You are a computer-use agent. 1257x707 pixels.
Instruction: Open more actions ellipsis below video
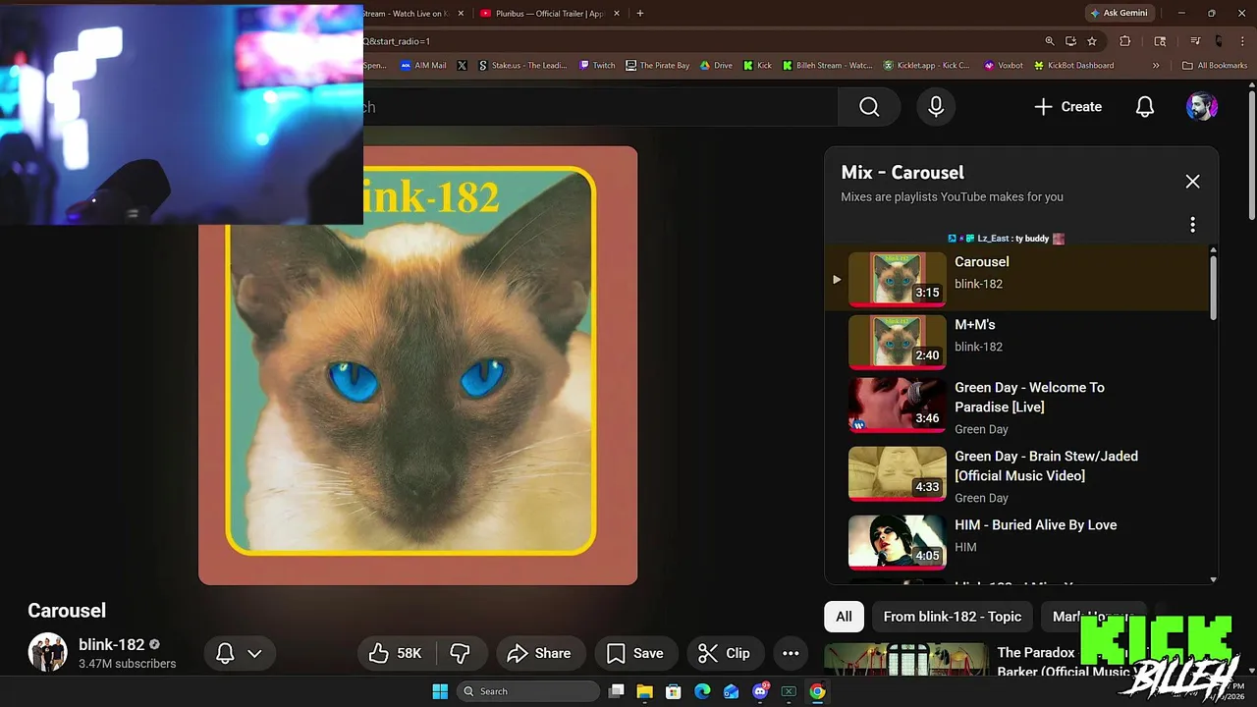[791, 653]
